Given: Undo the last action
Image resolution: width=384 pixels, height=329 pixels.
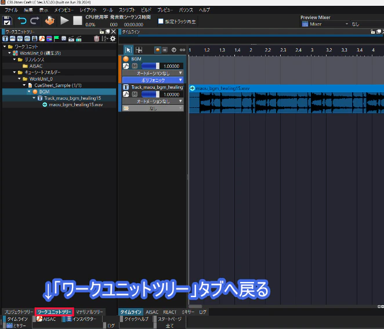Looking at the screenshot, I should pyautogui.click(x=22, y=20).
